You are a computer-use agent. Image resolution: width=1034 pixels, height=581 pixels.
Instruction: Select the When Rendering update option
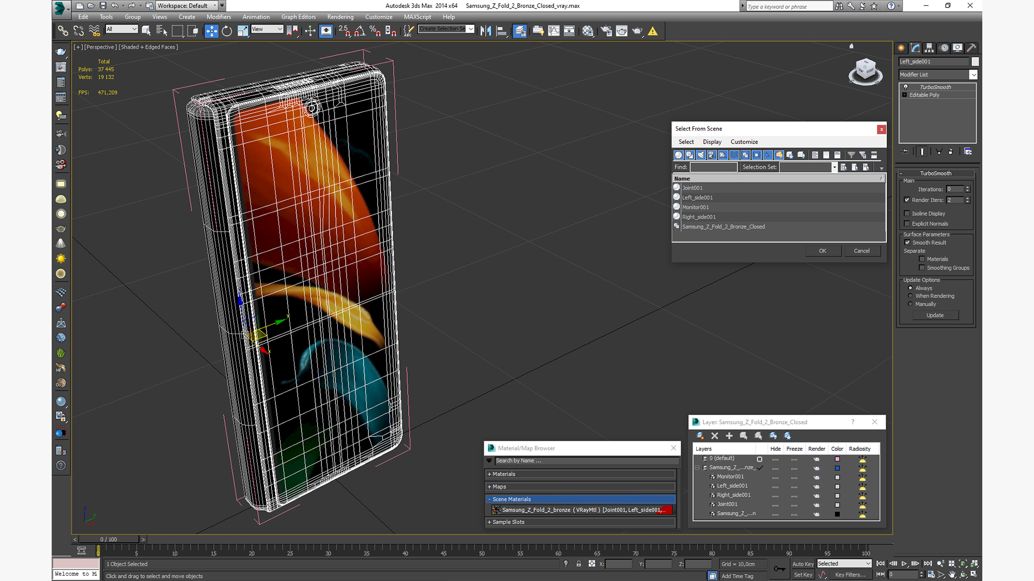pos(911,296)
